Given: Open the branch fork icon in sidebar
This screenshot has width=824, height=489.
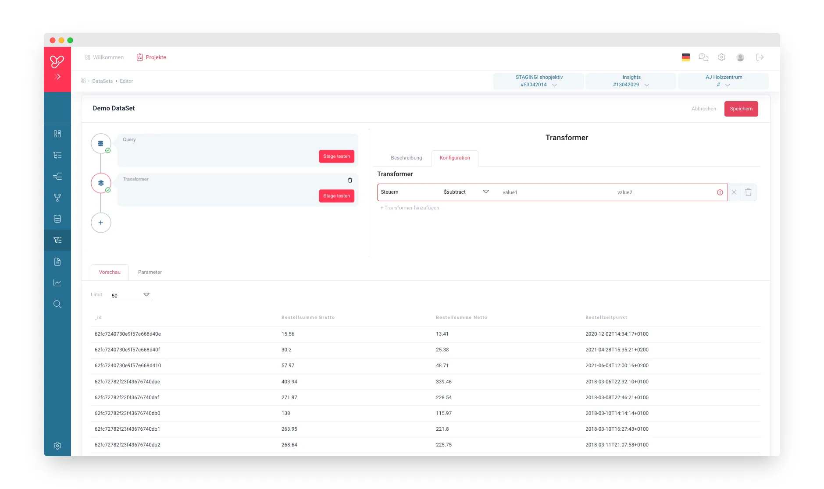Looking at the screenshot, I should [x=57, y=198].
